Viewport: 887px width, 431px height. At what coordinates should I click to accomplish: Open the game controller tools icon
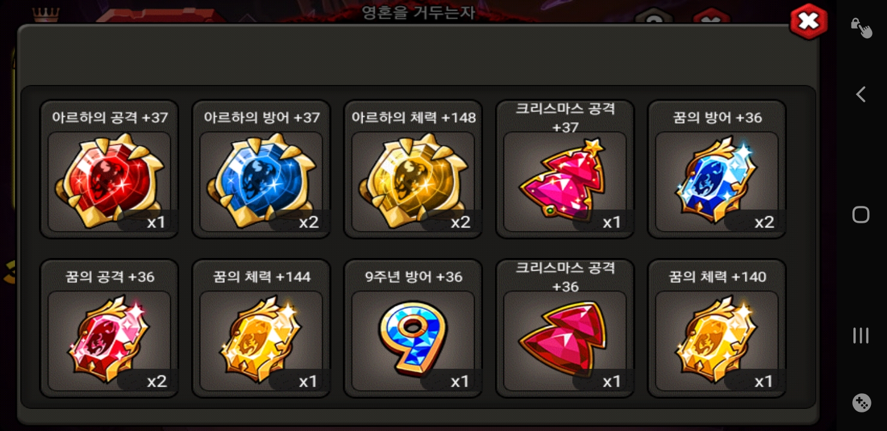pos(861,403)
